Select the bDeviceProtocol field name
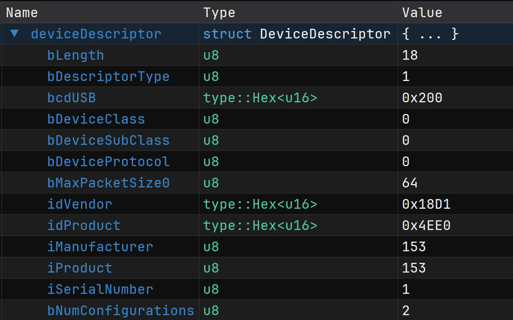 (108, 162)
